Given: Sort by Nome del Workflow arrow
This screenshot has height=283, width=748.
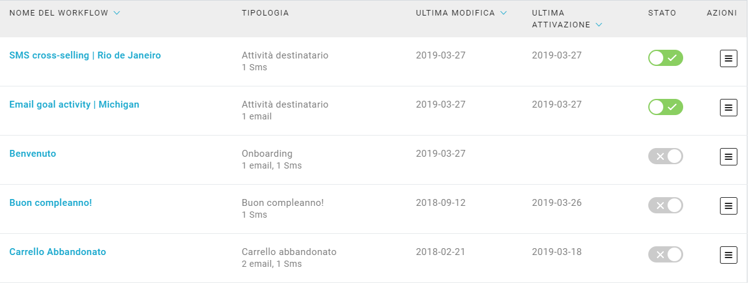Looking at the screenshot, I should click(117, 13).
